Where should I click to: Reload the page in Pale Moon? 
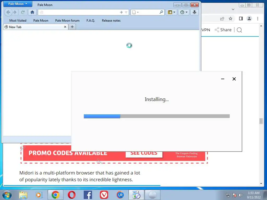[x=23, y=12]
